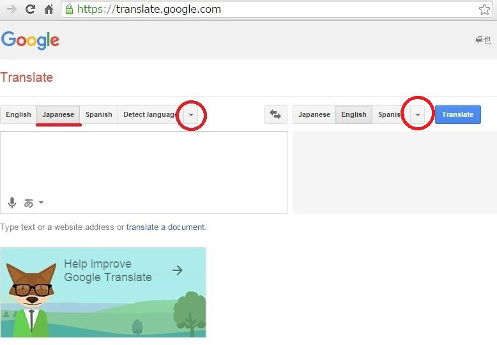The width and height of the screenshot is (497, 345).
Task: Select Spanish as source language
Action: 99,114
